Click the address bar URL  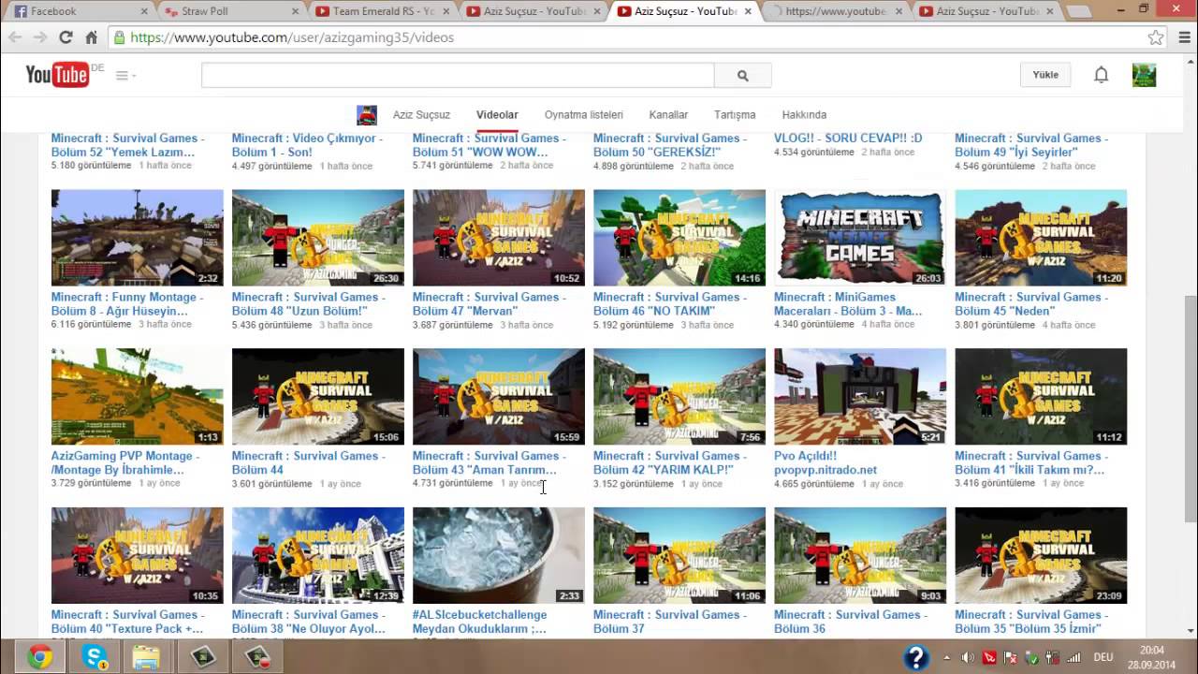(x=292, y=38)
